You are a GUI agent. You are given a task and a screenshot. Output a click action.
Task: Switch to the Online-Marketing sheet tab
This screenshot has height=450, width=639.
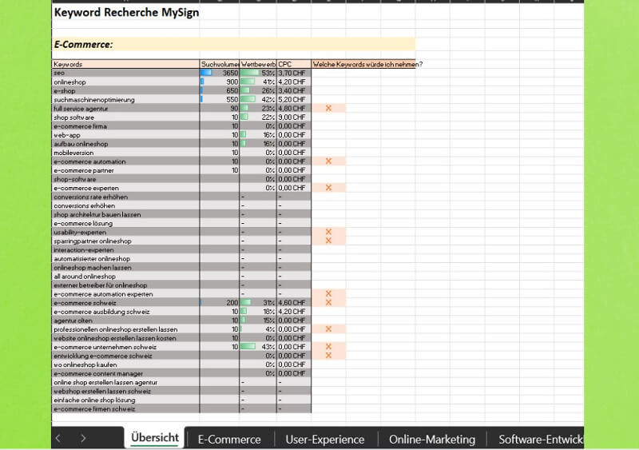431,439
